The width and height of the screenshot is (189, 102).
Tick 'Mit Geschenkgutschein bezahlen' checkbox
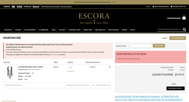pos(117,59)
